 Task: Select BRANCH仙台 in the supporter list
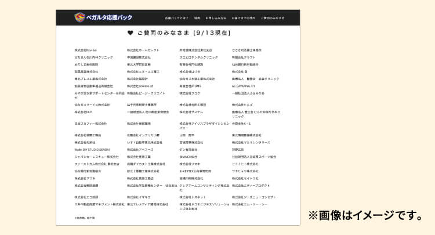click(x=188, y=157)
